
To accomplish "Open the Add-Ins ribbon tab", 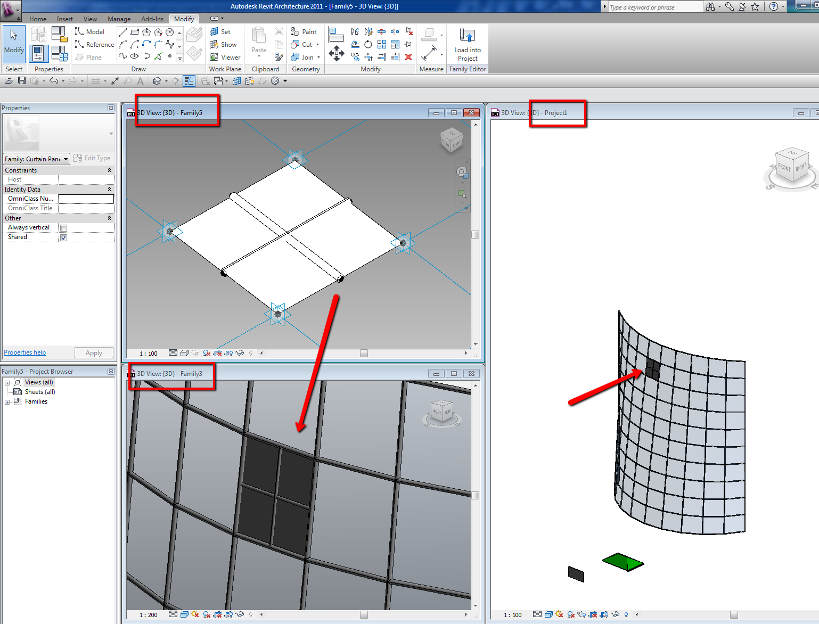I will coord(152,19).
